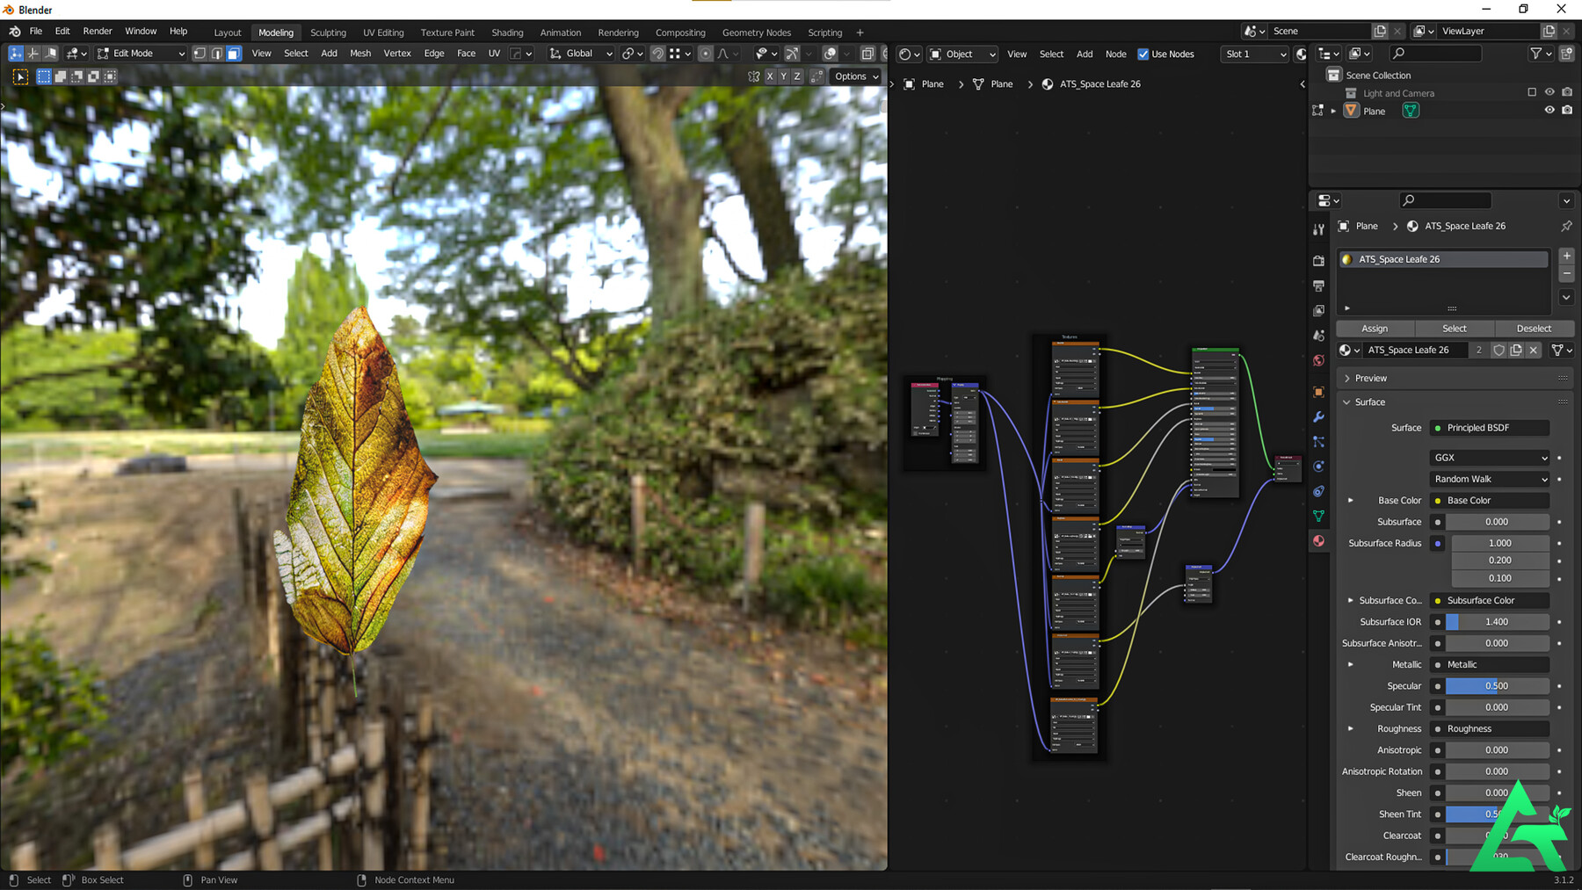Select the Modifier Properties wrench icon
Screen dimensions: 1582x890
click(1318, 417)
